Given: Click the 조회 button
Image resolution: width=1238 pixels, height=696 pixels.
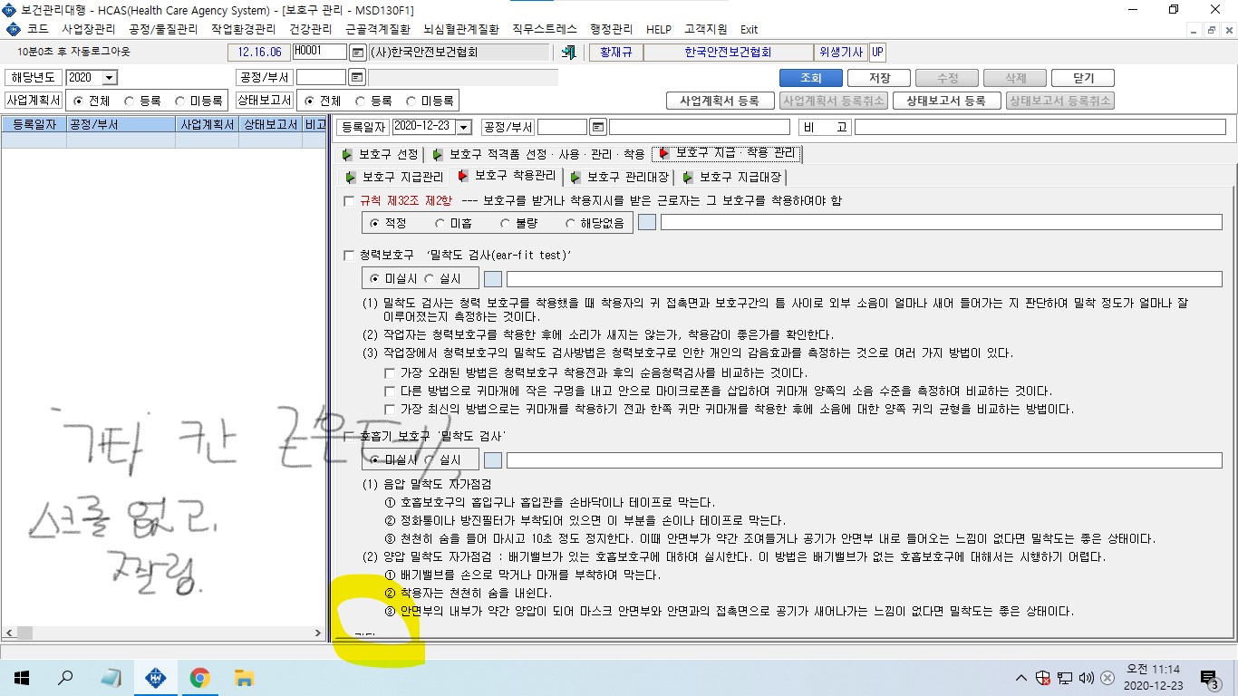Looking at the screenshot, I should (x=810, y=78).
